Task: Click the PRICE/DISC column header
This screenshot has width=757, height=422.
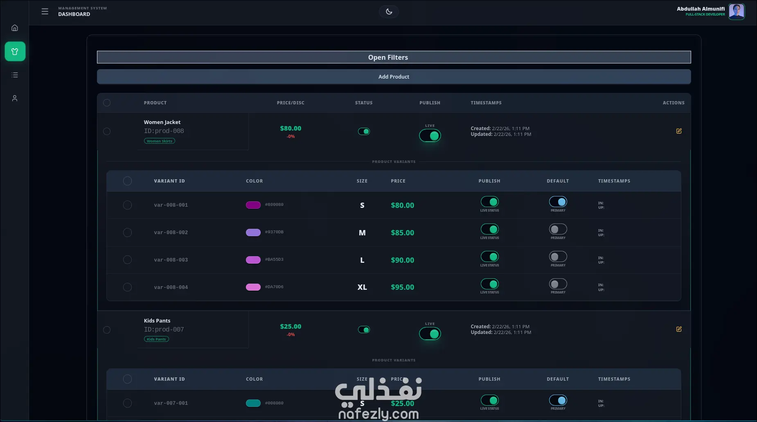Action: (x=291, y=103)
